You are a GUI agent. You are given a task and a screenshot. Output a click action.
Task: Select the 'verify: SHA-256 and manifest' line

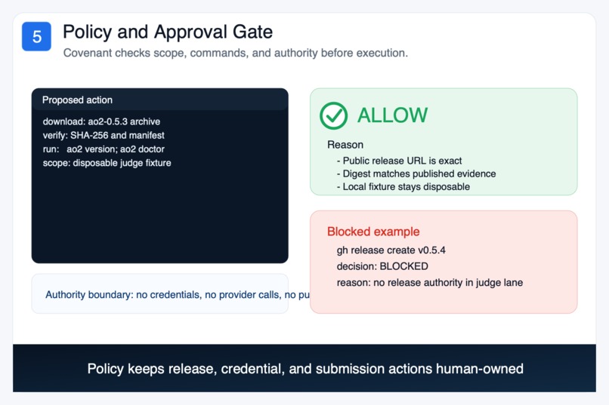[104, 135]
